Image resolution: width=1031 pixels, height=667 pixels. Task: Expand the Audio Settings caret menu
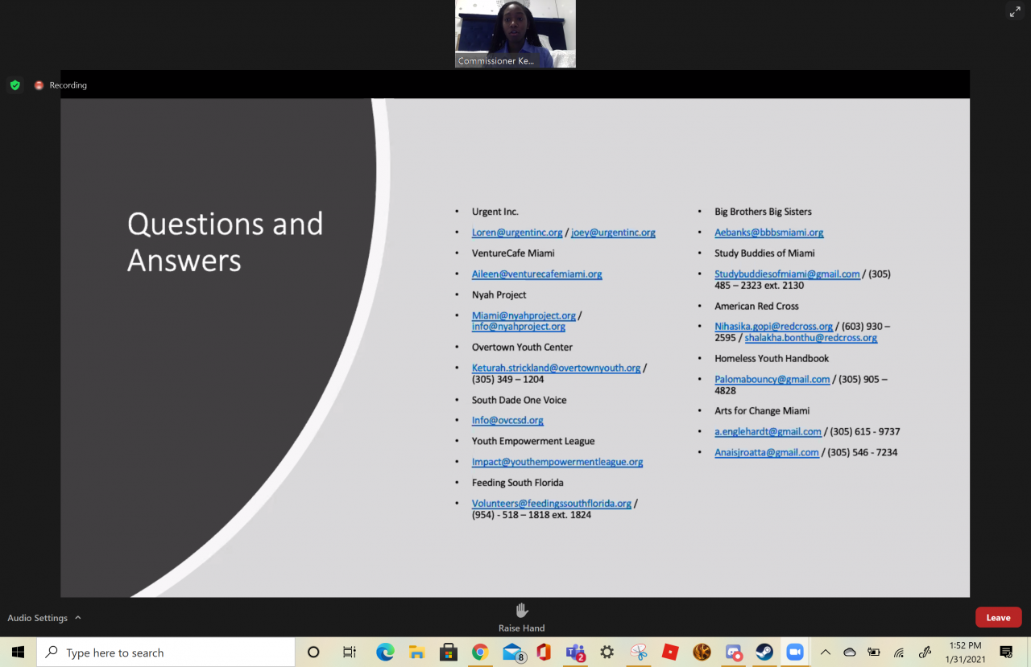pos(78,618)
